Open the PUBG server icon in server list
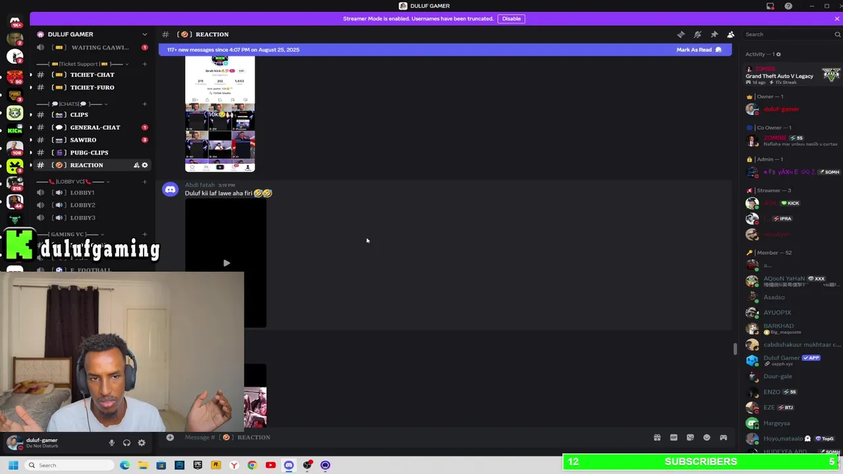843x474 pixels. tap(14, 95)
